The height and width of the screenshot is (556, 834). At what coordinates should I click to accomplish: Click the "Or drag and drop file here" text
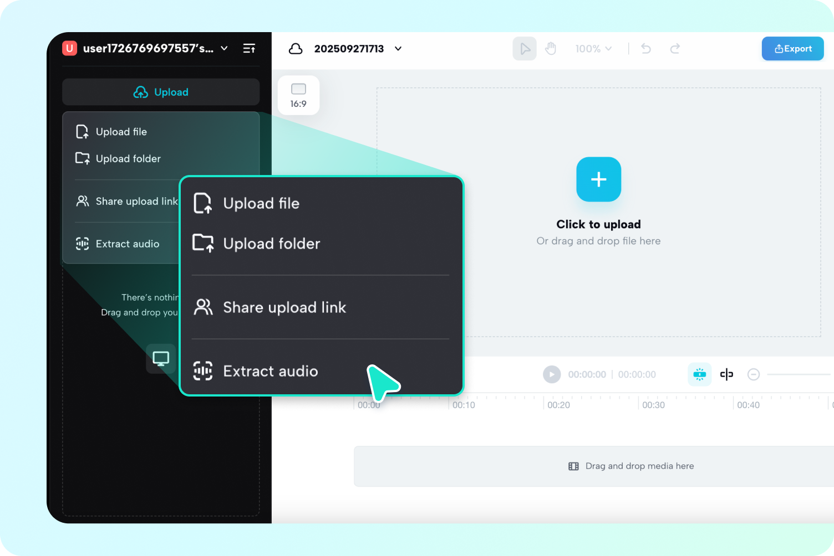click(x=599, y=241)
